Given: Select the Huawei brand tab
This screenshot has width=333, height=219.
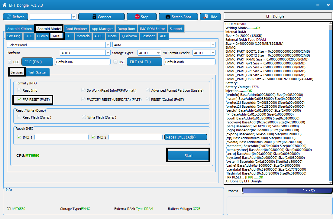Looking at the screenshot, I should [x=43, y=36].
